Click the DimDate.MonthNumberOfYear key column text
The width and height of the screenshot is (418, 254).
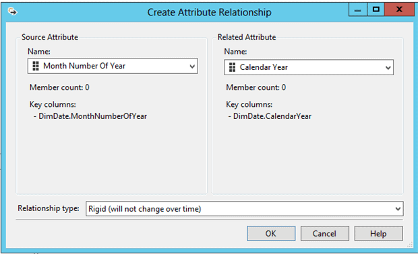click(x=92, y=116)
